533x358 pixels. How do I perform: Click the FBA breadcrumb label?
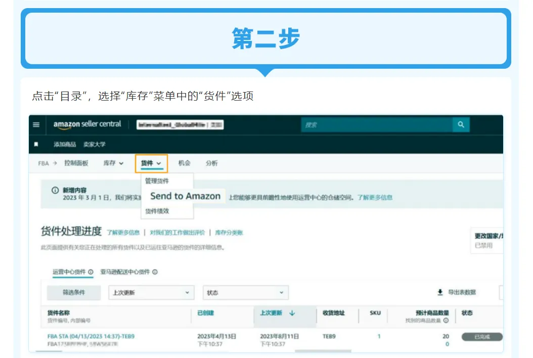[x=43, y=163]
